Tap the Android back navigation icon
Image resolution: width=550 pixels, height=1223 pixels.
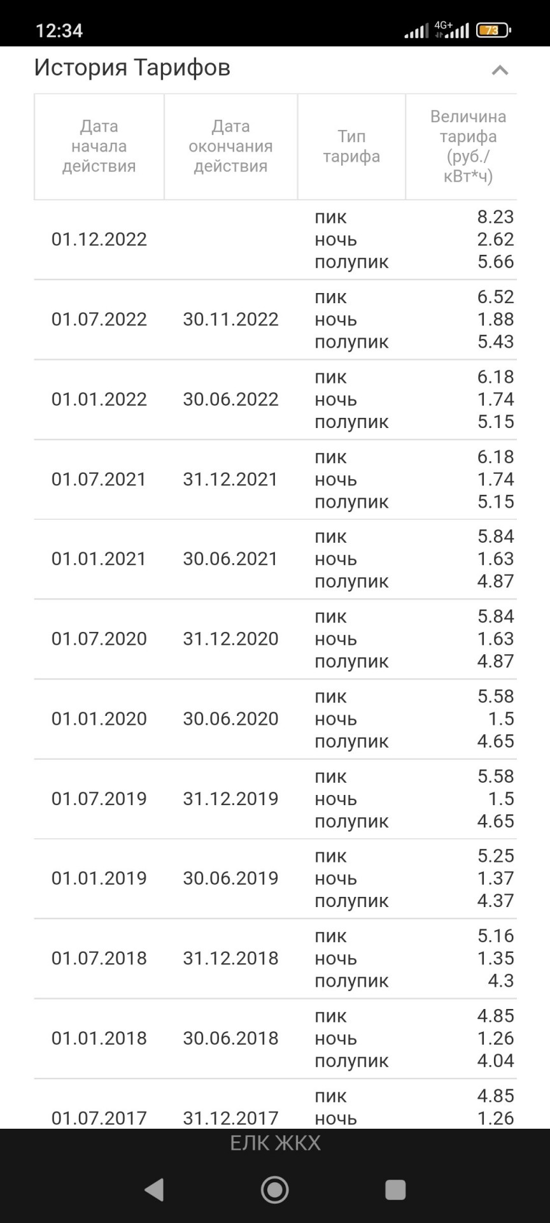point(155,1189)
